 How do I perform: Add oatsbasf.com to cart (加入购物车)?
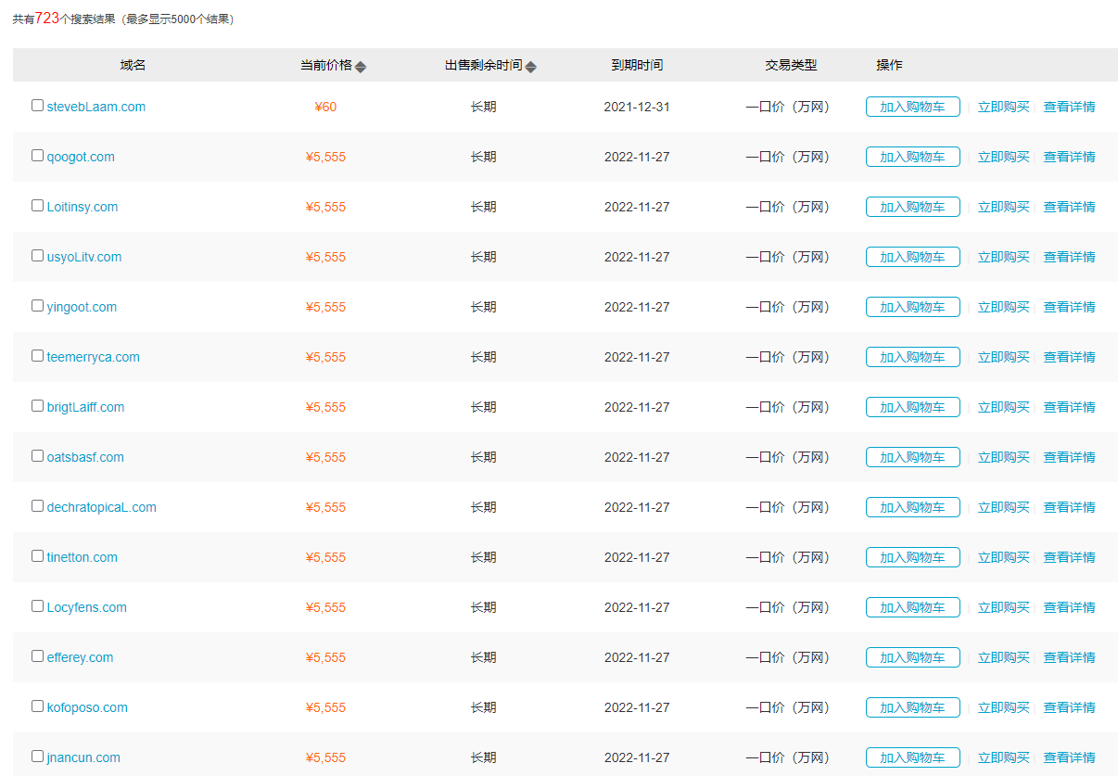912,457
